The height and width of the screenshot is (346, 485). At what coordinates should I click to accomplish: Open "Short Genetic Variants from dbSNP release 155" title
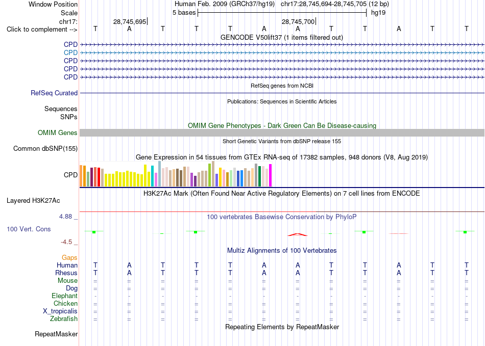coord(282,141)
